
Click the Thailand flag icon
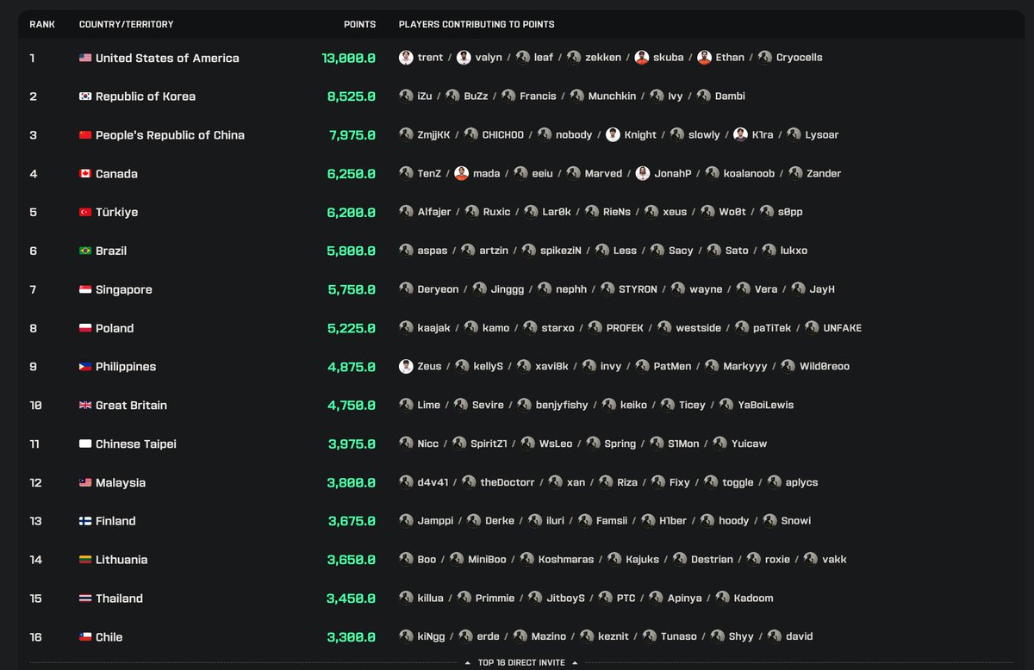84,599
